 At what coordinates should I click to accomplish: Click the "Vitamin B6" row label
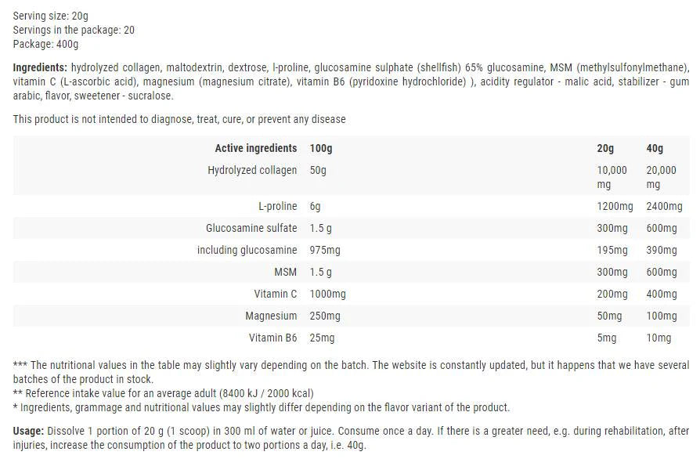[273, 338]
